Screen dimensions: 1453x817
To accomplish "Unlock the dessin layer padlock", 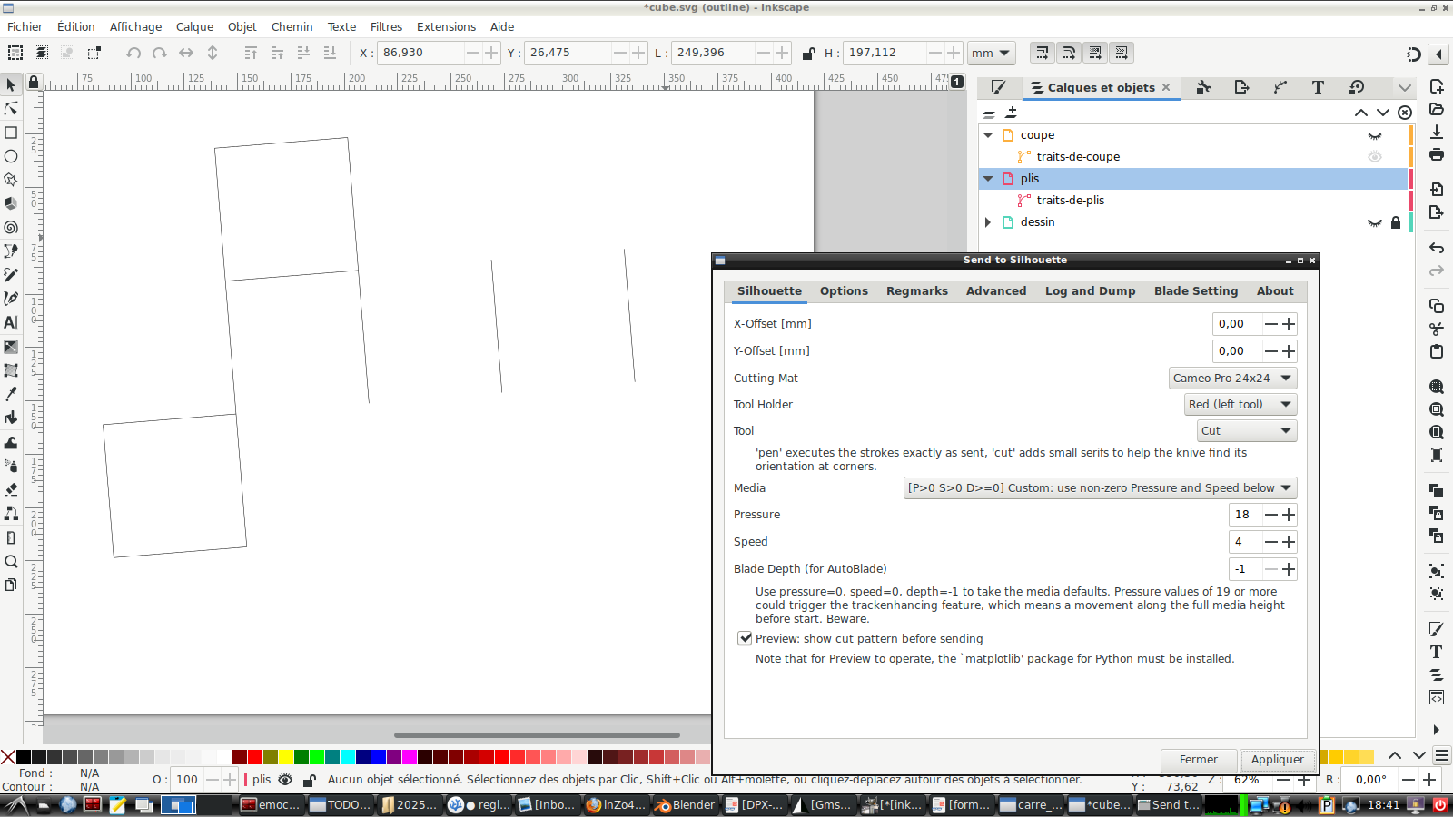I will (1395, 222).
